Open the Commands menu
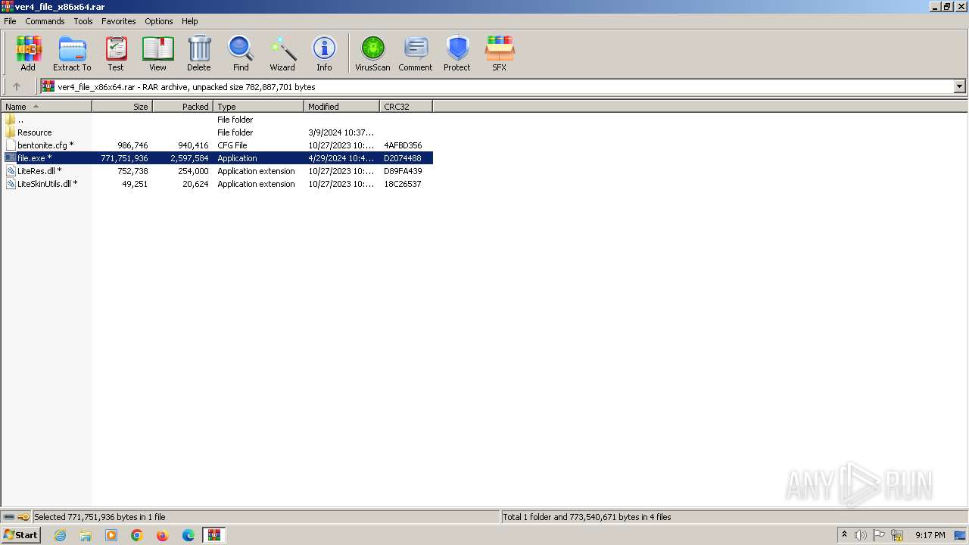The image size is (969, 545). click(45, 21)
